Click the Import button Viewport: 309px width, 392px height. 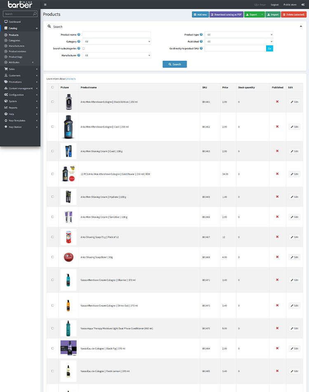pyautogui.click(x=273, y=14)
